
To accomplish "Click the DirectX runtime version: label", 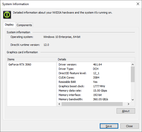I will (x=25, y=45).
